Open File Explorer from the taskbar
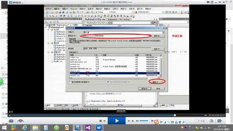Viewport: 233px width, 131px height. [35, 128]
